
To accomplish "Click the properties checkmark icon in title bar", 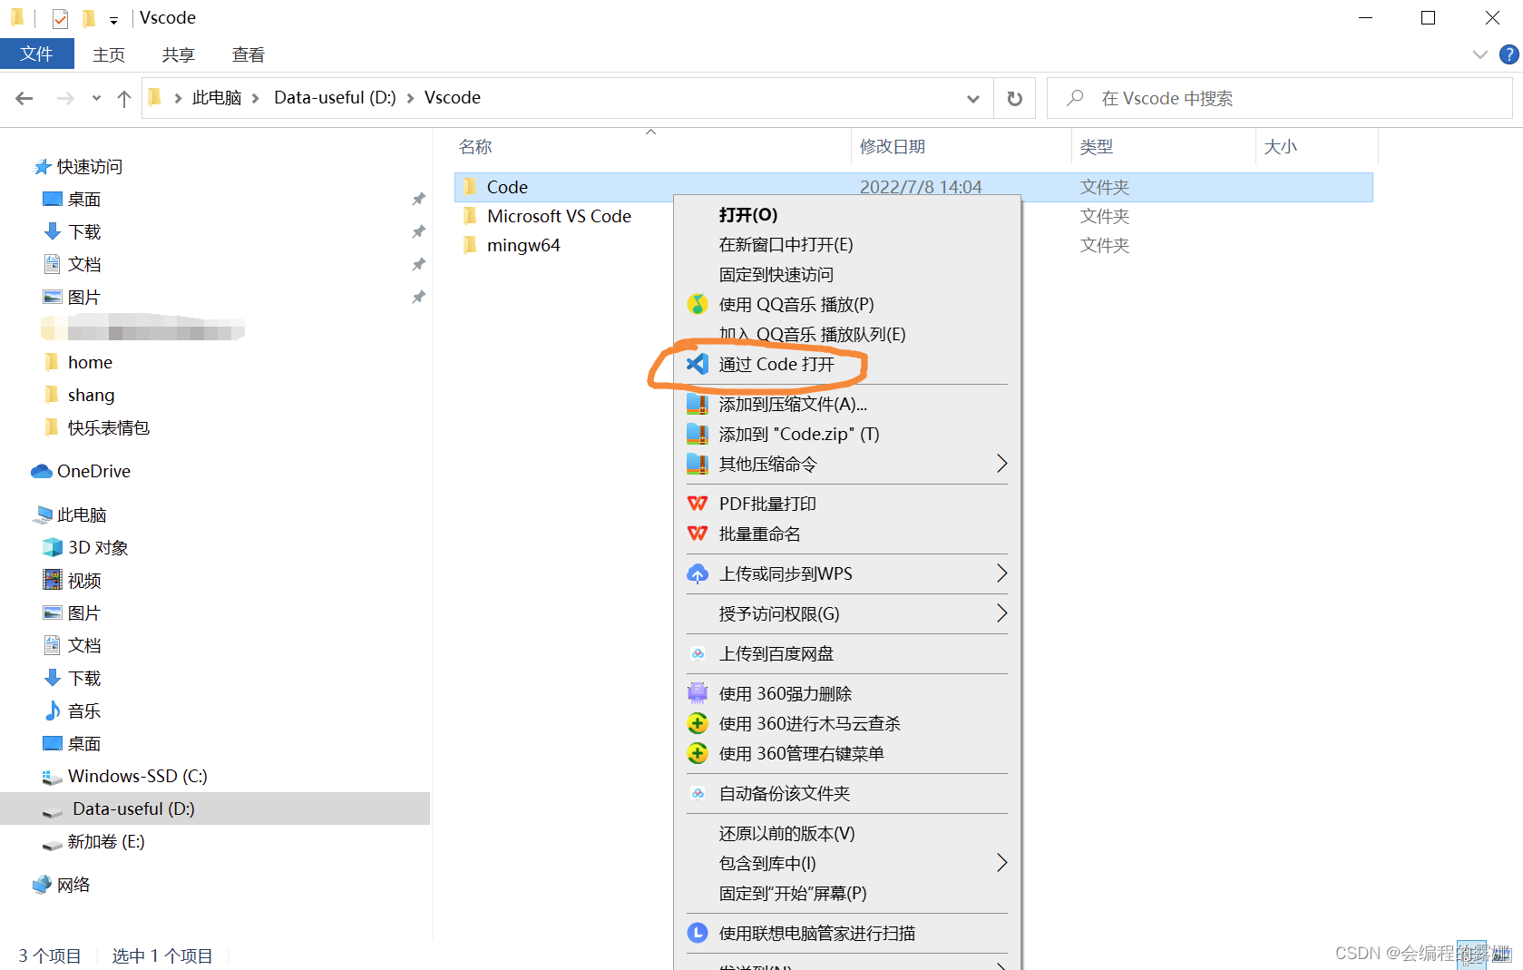I will 60,18.
